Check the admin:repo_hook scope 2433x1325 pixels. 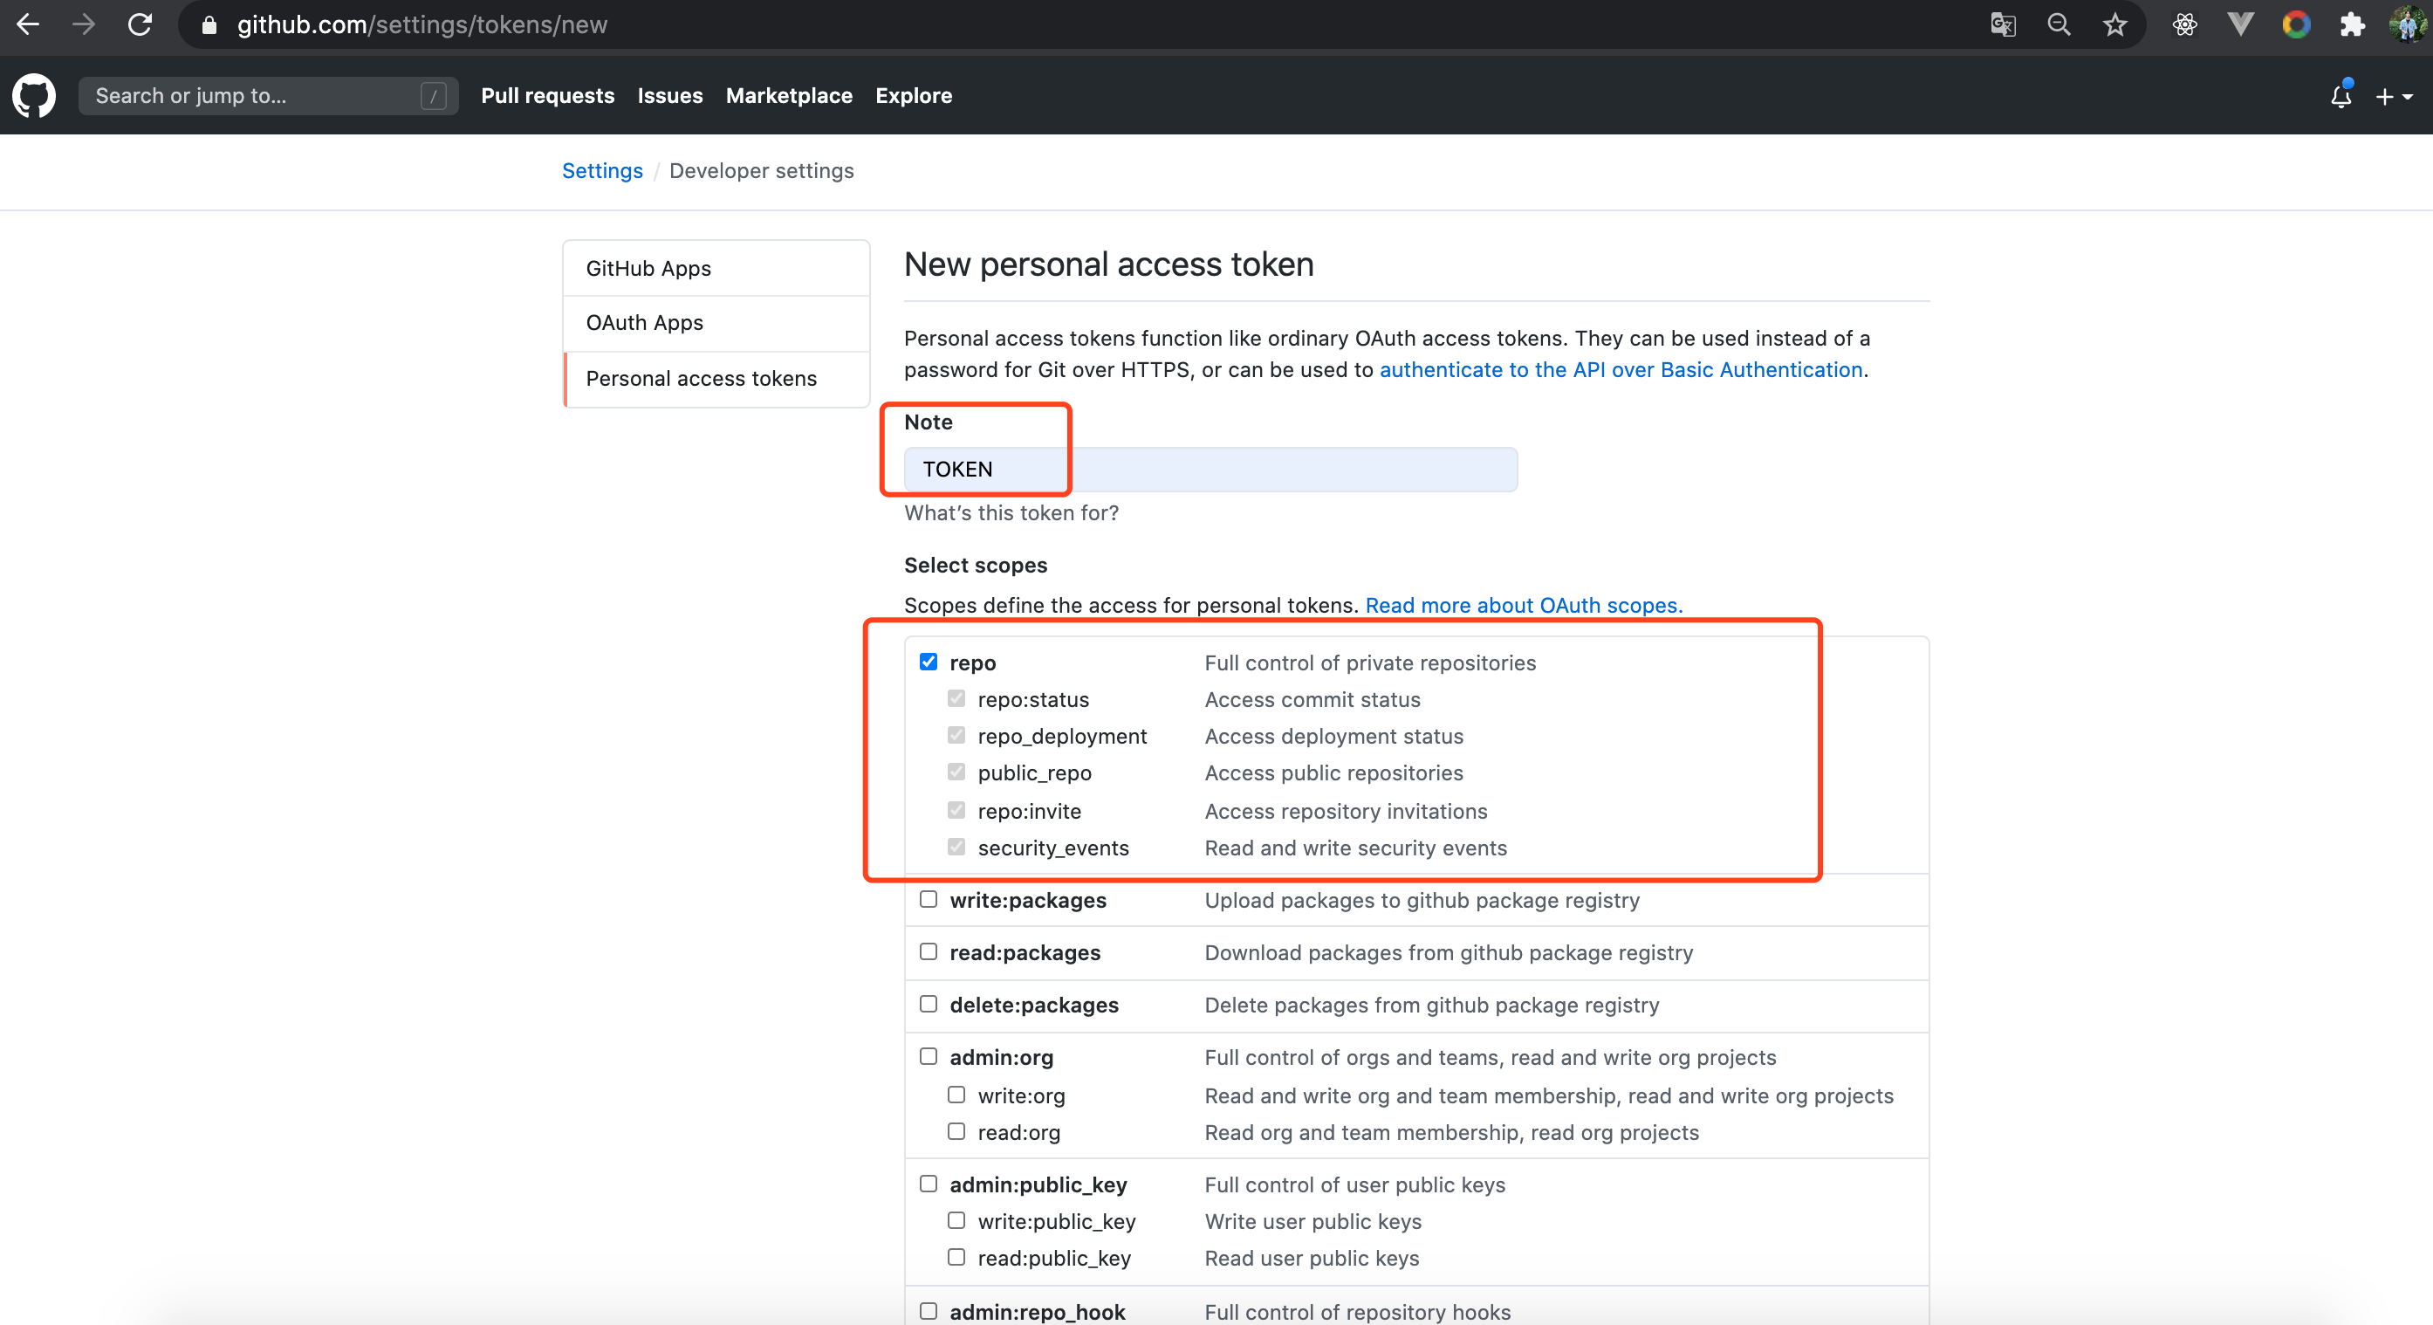929,1311
